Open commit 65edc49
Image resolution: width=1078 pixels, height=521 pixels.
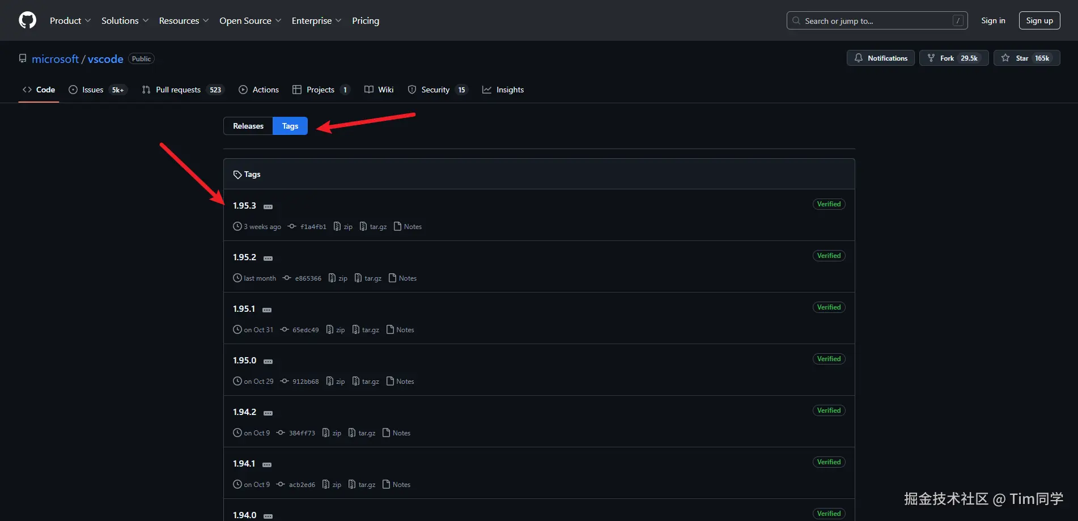click(x=300, y=330)
